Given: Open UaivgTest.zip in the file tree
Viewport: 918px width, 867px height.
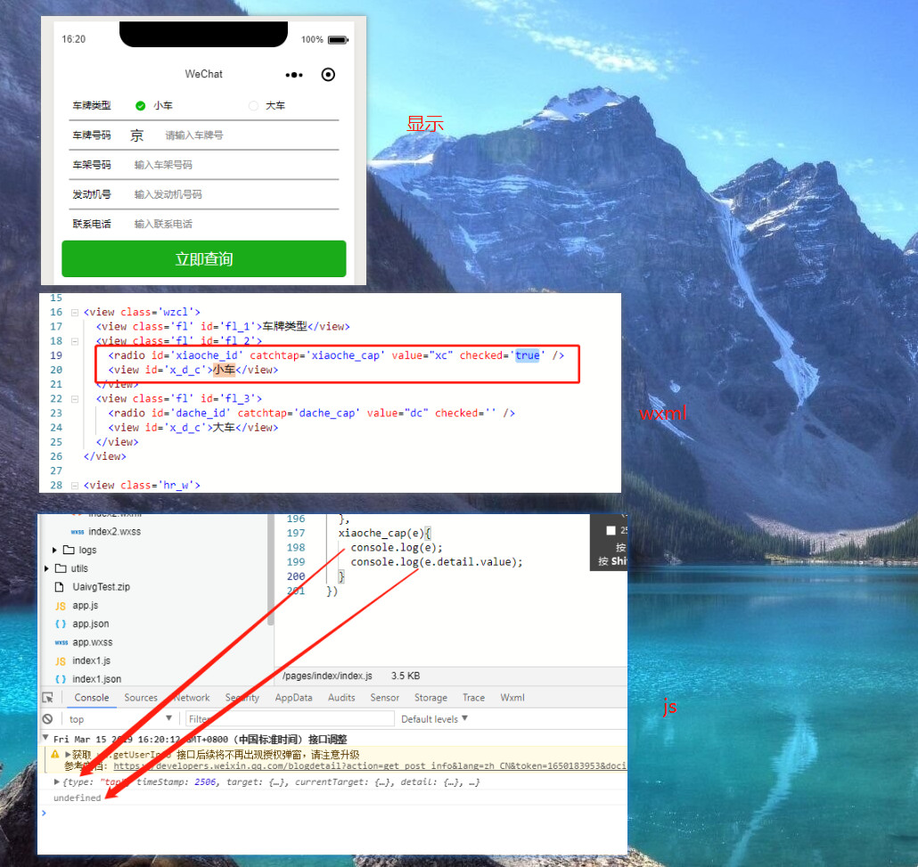Looking at the screenshot, I should 102,586.
